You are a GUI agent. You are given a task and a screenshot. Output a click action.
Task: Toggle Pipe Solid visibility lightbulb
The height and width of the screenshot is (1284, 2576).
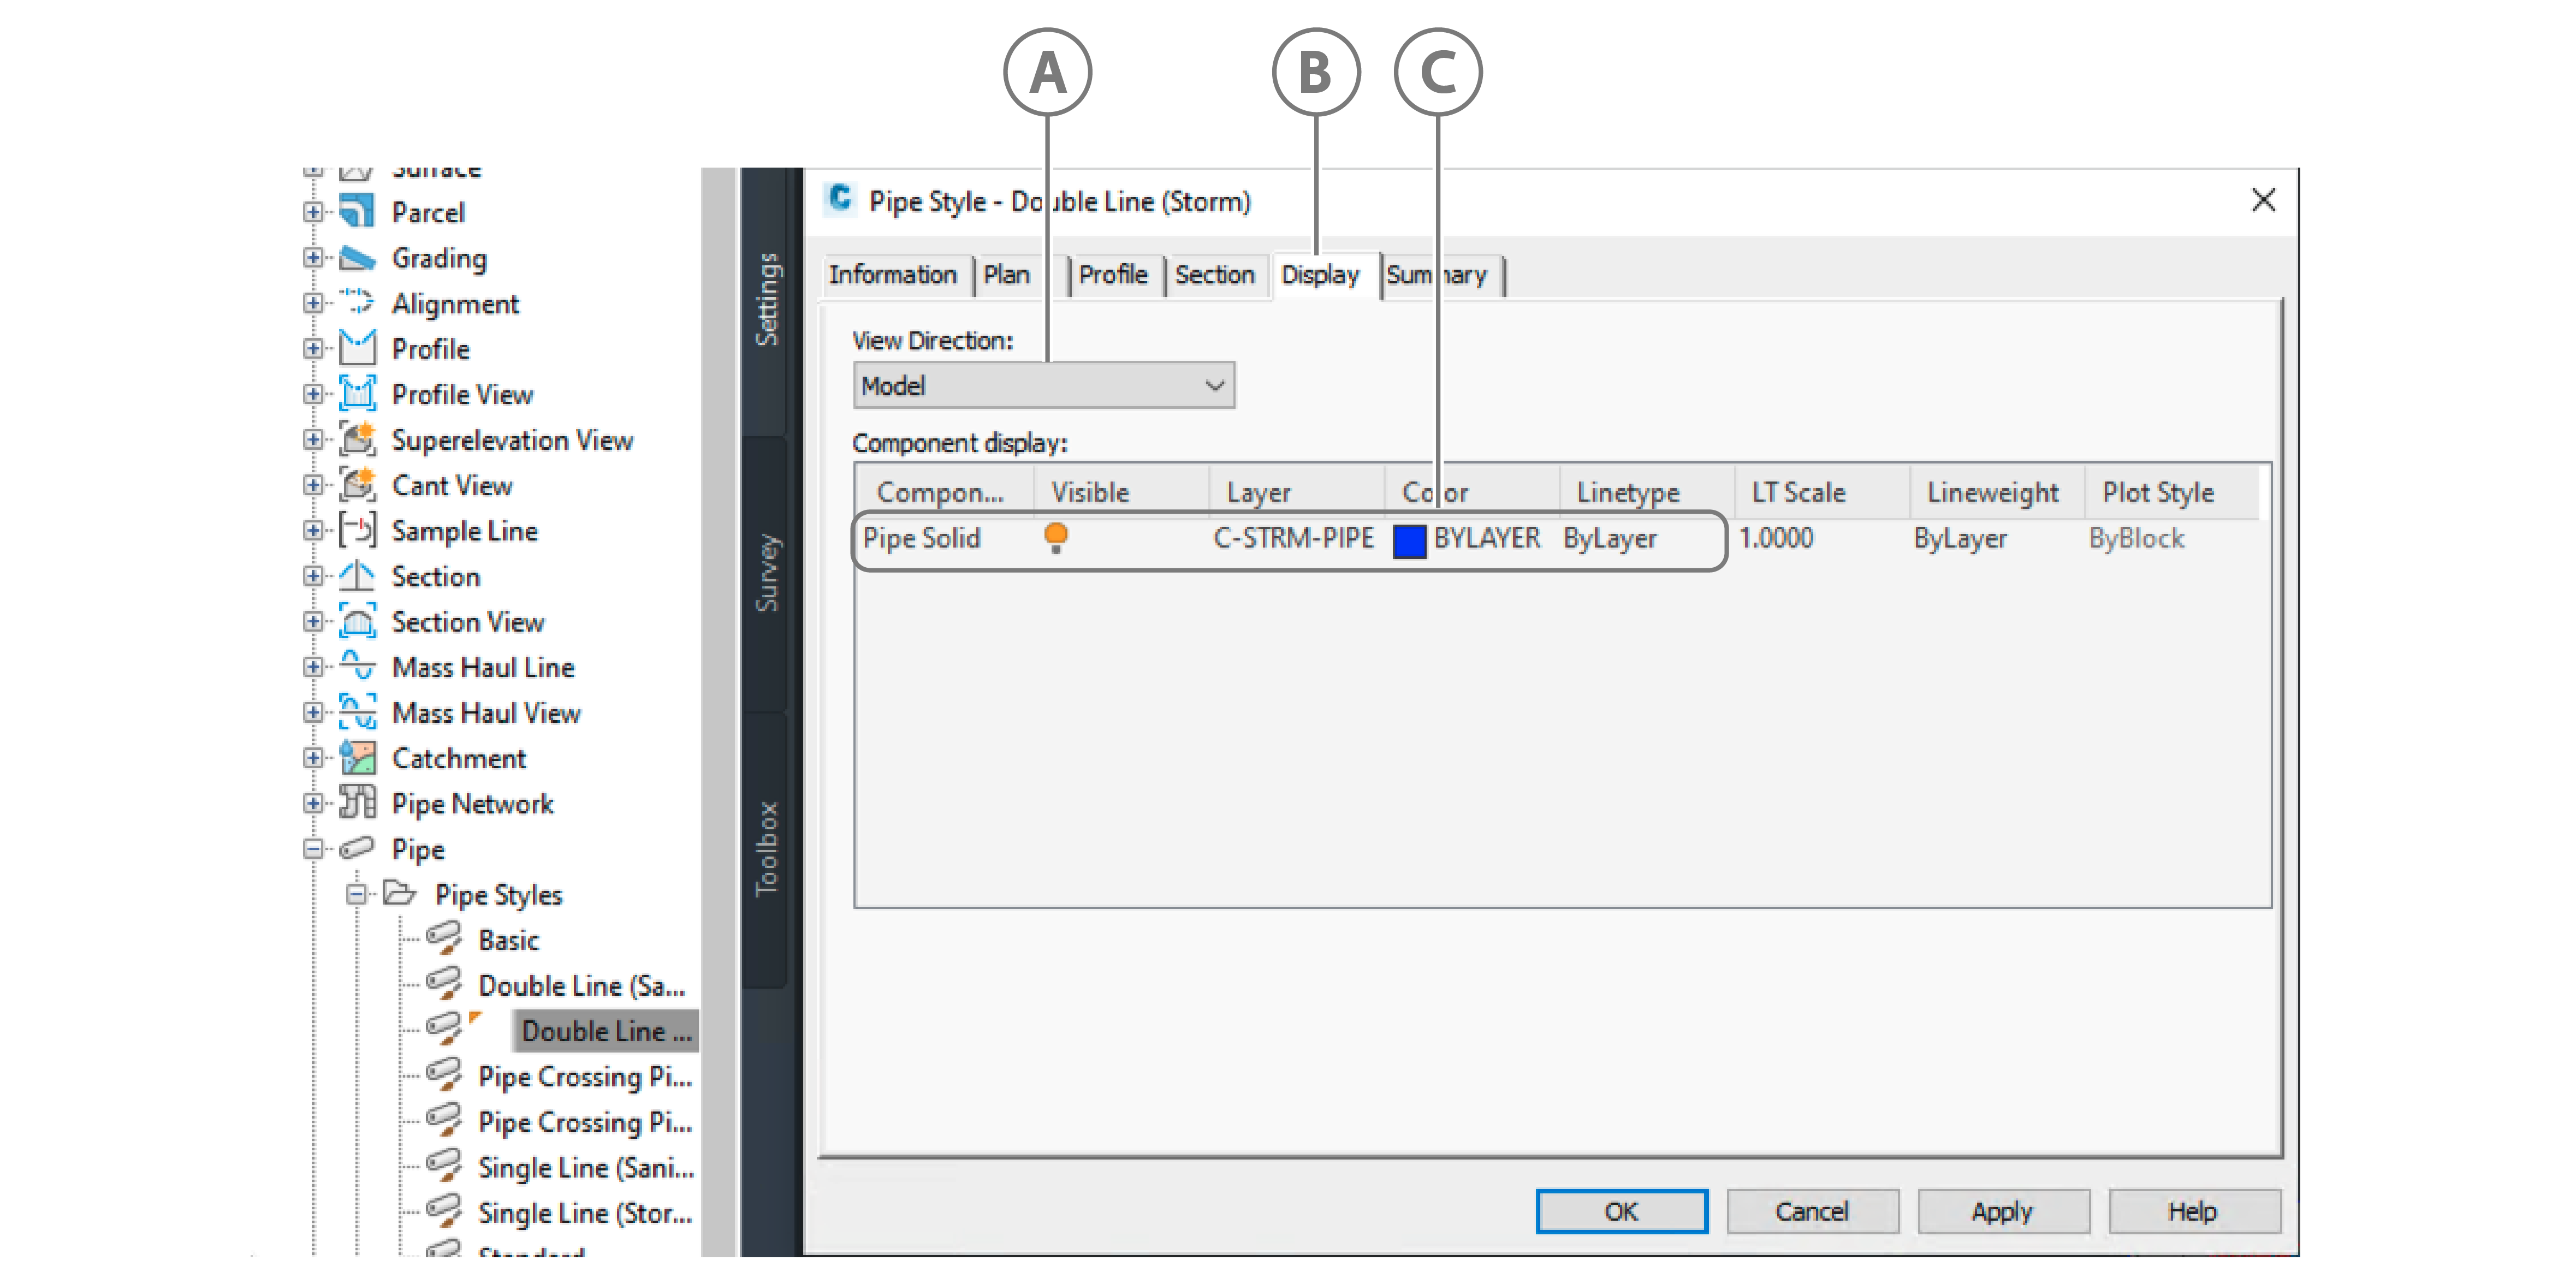click(1055, 537)
